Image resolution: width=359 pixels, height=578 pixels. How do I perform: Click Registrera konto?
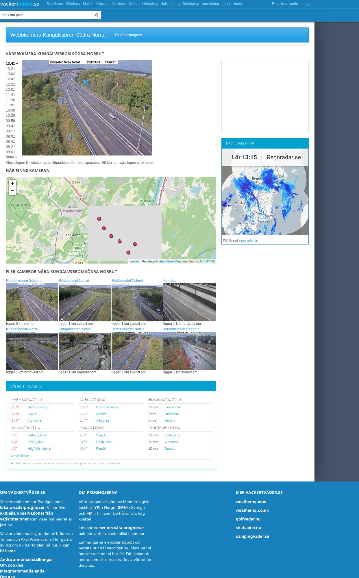(x=285, y=4)
